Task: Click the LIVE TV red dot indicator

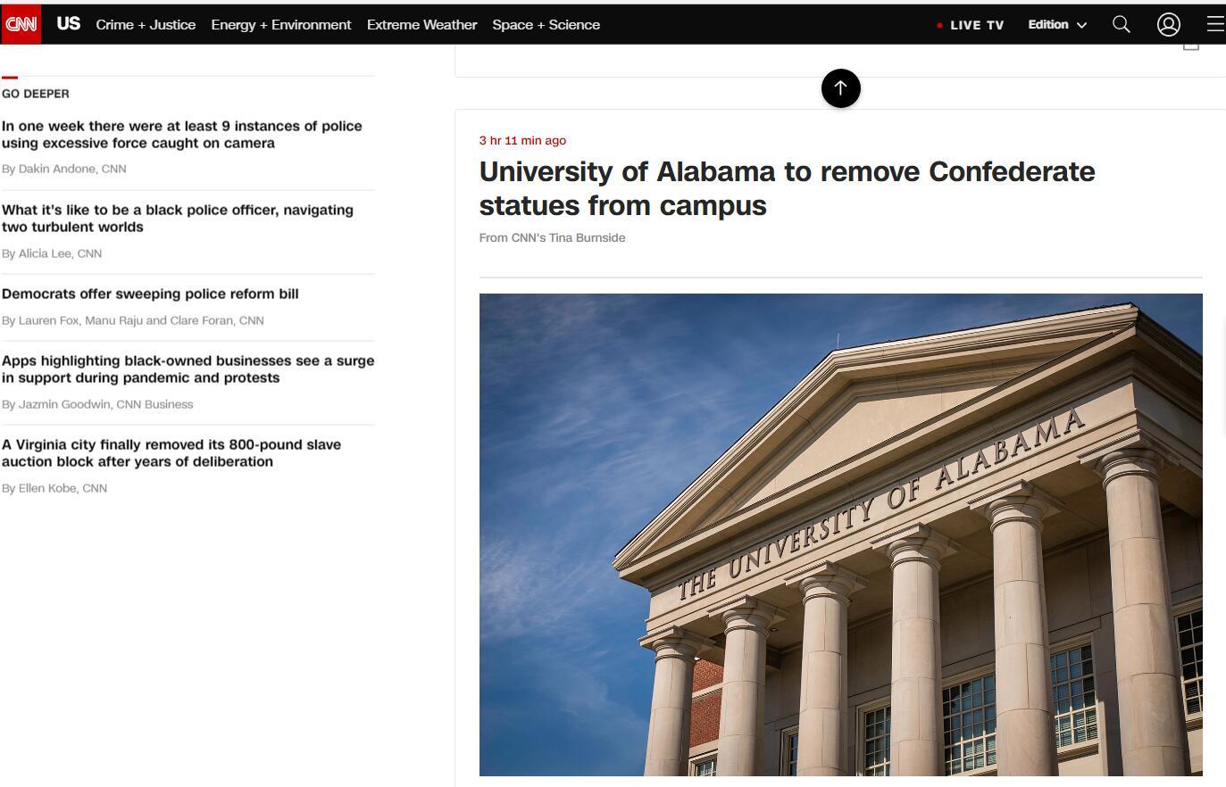Action: pos(939,25)
